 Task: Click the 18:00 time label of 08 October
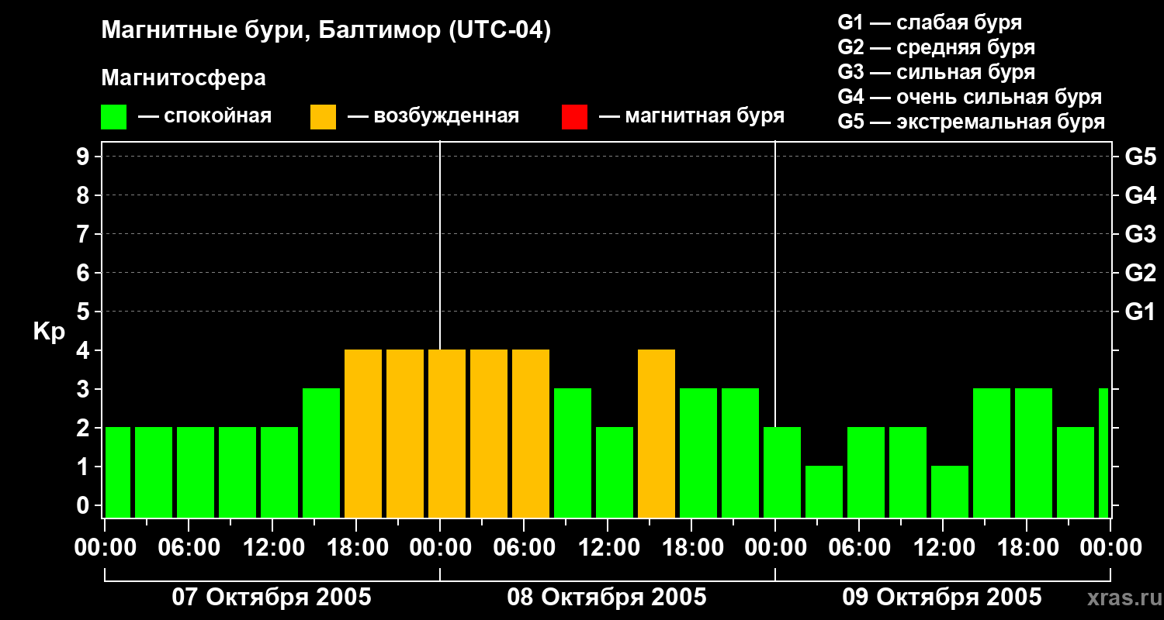pos(691,547)
